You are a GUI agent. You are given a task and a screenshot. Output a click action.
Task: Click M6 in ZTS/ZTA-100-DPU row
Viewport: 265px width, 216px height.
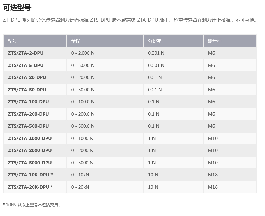211,102
